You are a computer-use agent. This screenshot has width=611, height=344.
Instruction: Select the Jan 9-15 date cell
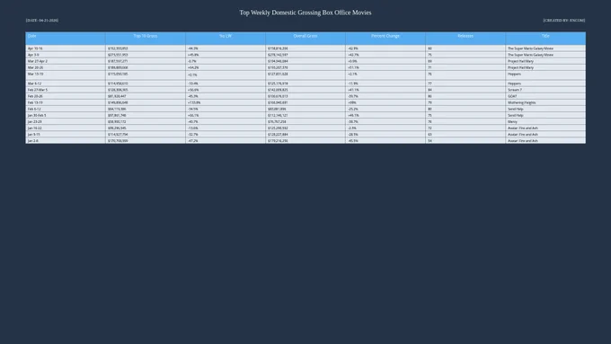(66, 135)
